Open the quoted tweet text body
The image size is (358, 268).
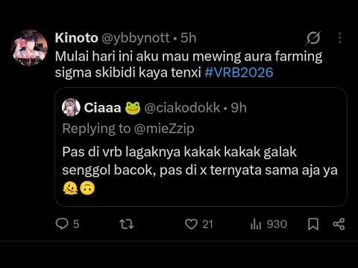[x=200, y=170]
